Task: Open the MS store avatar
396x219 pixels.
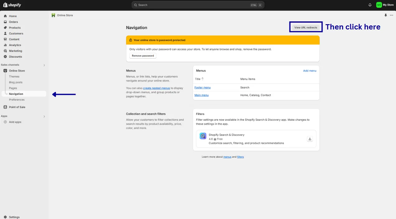Action: click(x=379, y=5)
